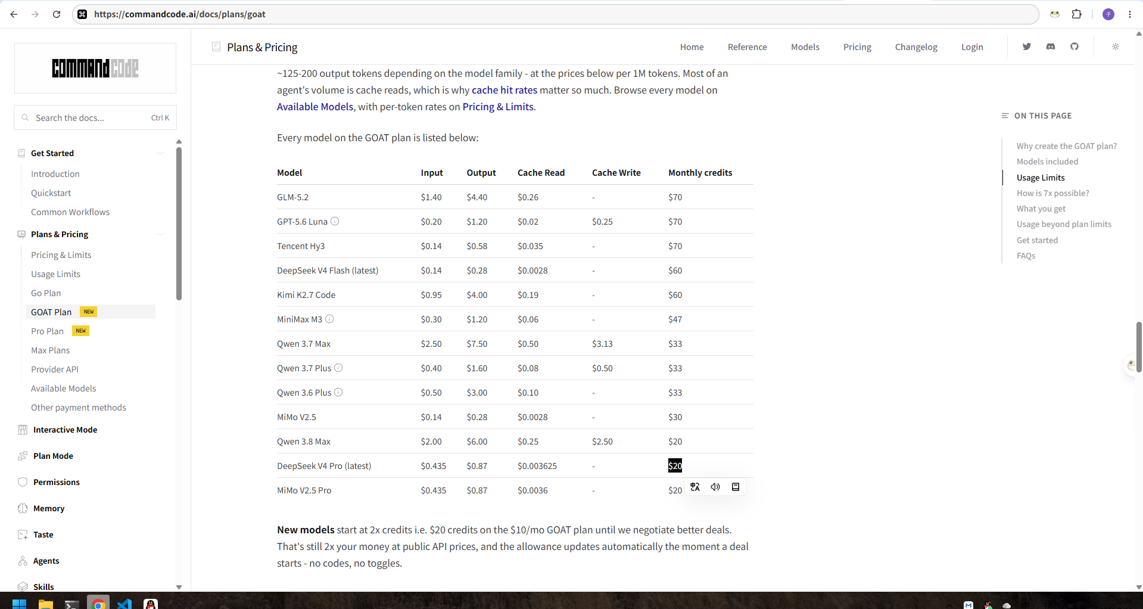Follow the "cache hit rates" link
This screenshot has width=1143, height=609.
(x=504, y=90)
